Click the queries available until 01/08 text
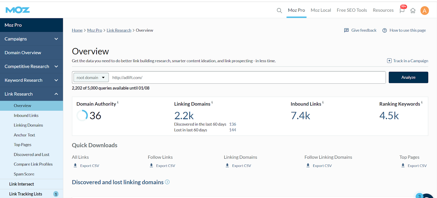437x198 pixels. pyautogui.click(x=111, y=88)
